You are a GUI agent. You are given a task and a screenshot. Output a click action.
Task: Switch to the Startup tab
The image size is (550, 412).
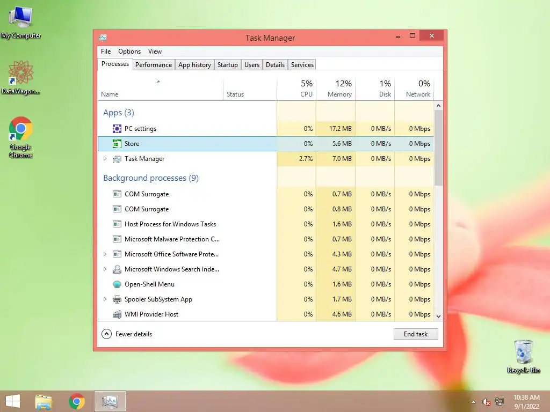(x=228, y=65)
